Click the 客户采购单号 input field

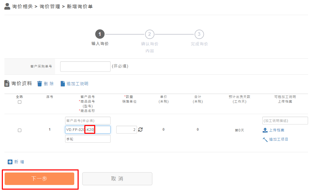(x=85, y=67)
